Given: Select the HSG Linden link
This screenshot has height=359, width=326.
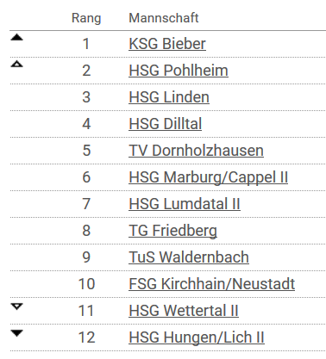Looking at the screenshot, I should coord(169,97).
